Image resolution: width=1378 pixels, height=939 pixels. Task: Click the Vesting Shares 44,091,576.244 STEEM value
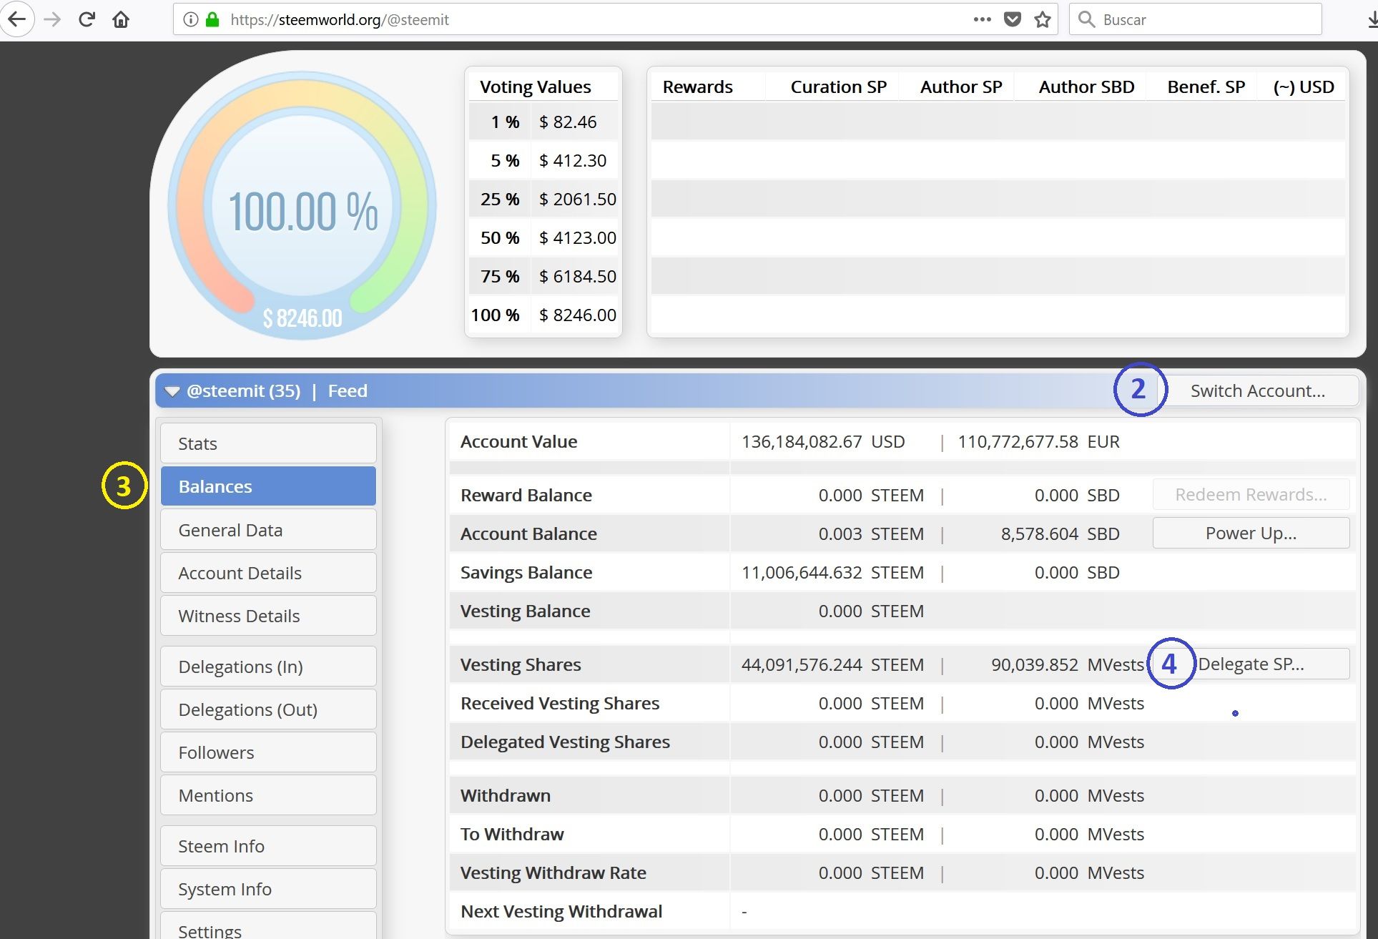point(832,664)
